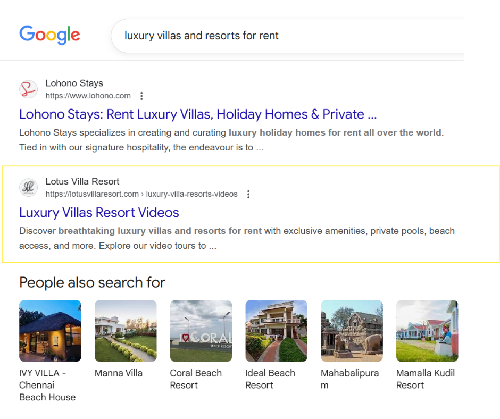Click the Lohono Stays site name
The image size is (500, 419).
click(74, 83)
